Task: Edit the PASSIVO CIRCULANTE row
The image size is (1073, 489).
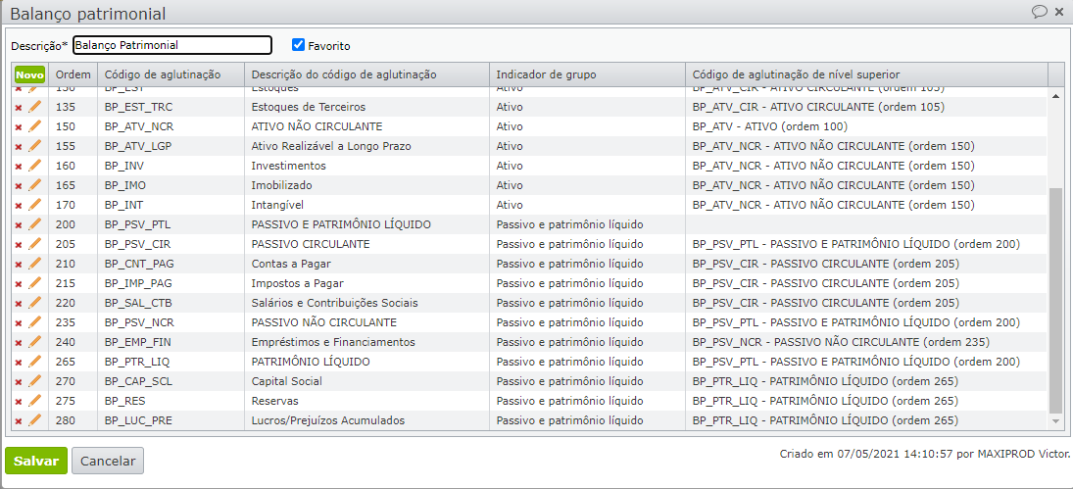Action: 35,244
